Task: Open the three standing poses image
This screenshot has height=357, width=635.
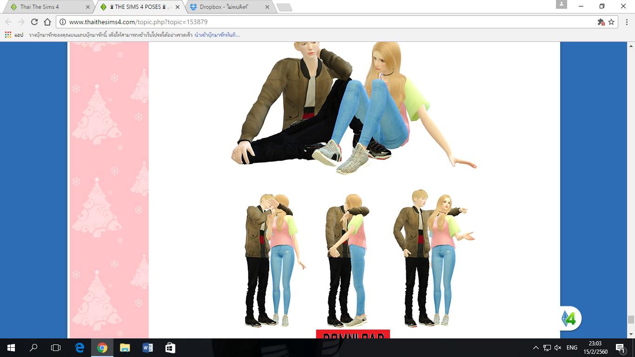Action: [360, 258]
